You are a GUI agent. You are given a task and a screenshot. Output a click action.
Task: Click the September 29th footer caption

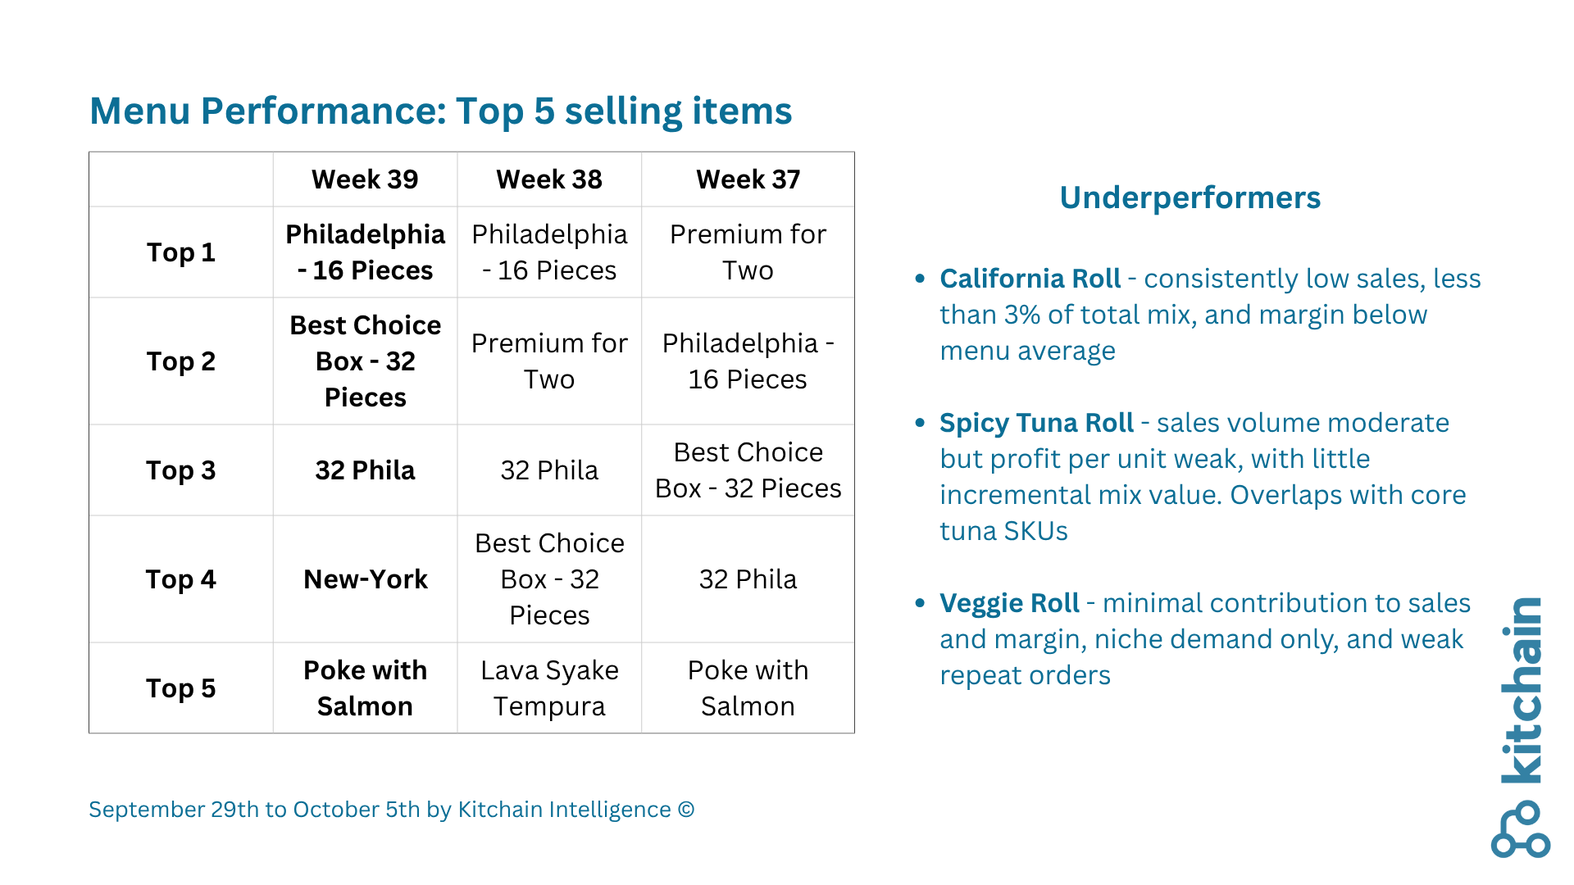click(x=392, y=810)
